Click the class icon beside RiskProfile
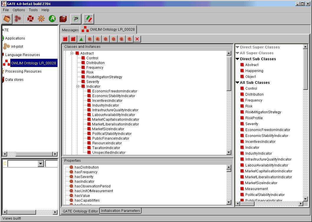The width and height of the screenshot is (312, 222). (242, 118)
